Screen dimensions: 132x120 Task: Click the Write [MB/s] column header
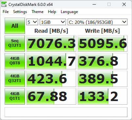coord(102,31)
